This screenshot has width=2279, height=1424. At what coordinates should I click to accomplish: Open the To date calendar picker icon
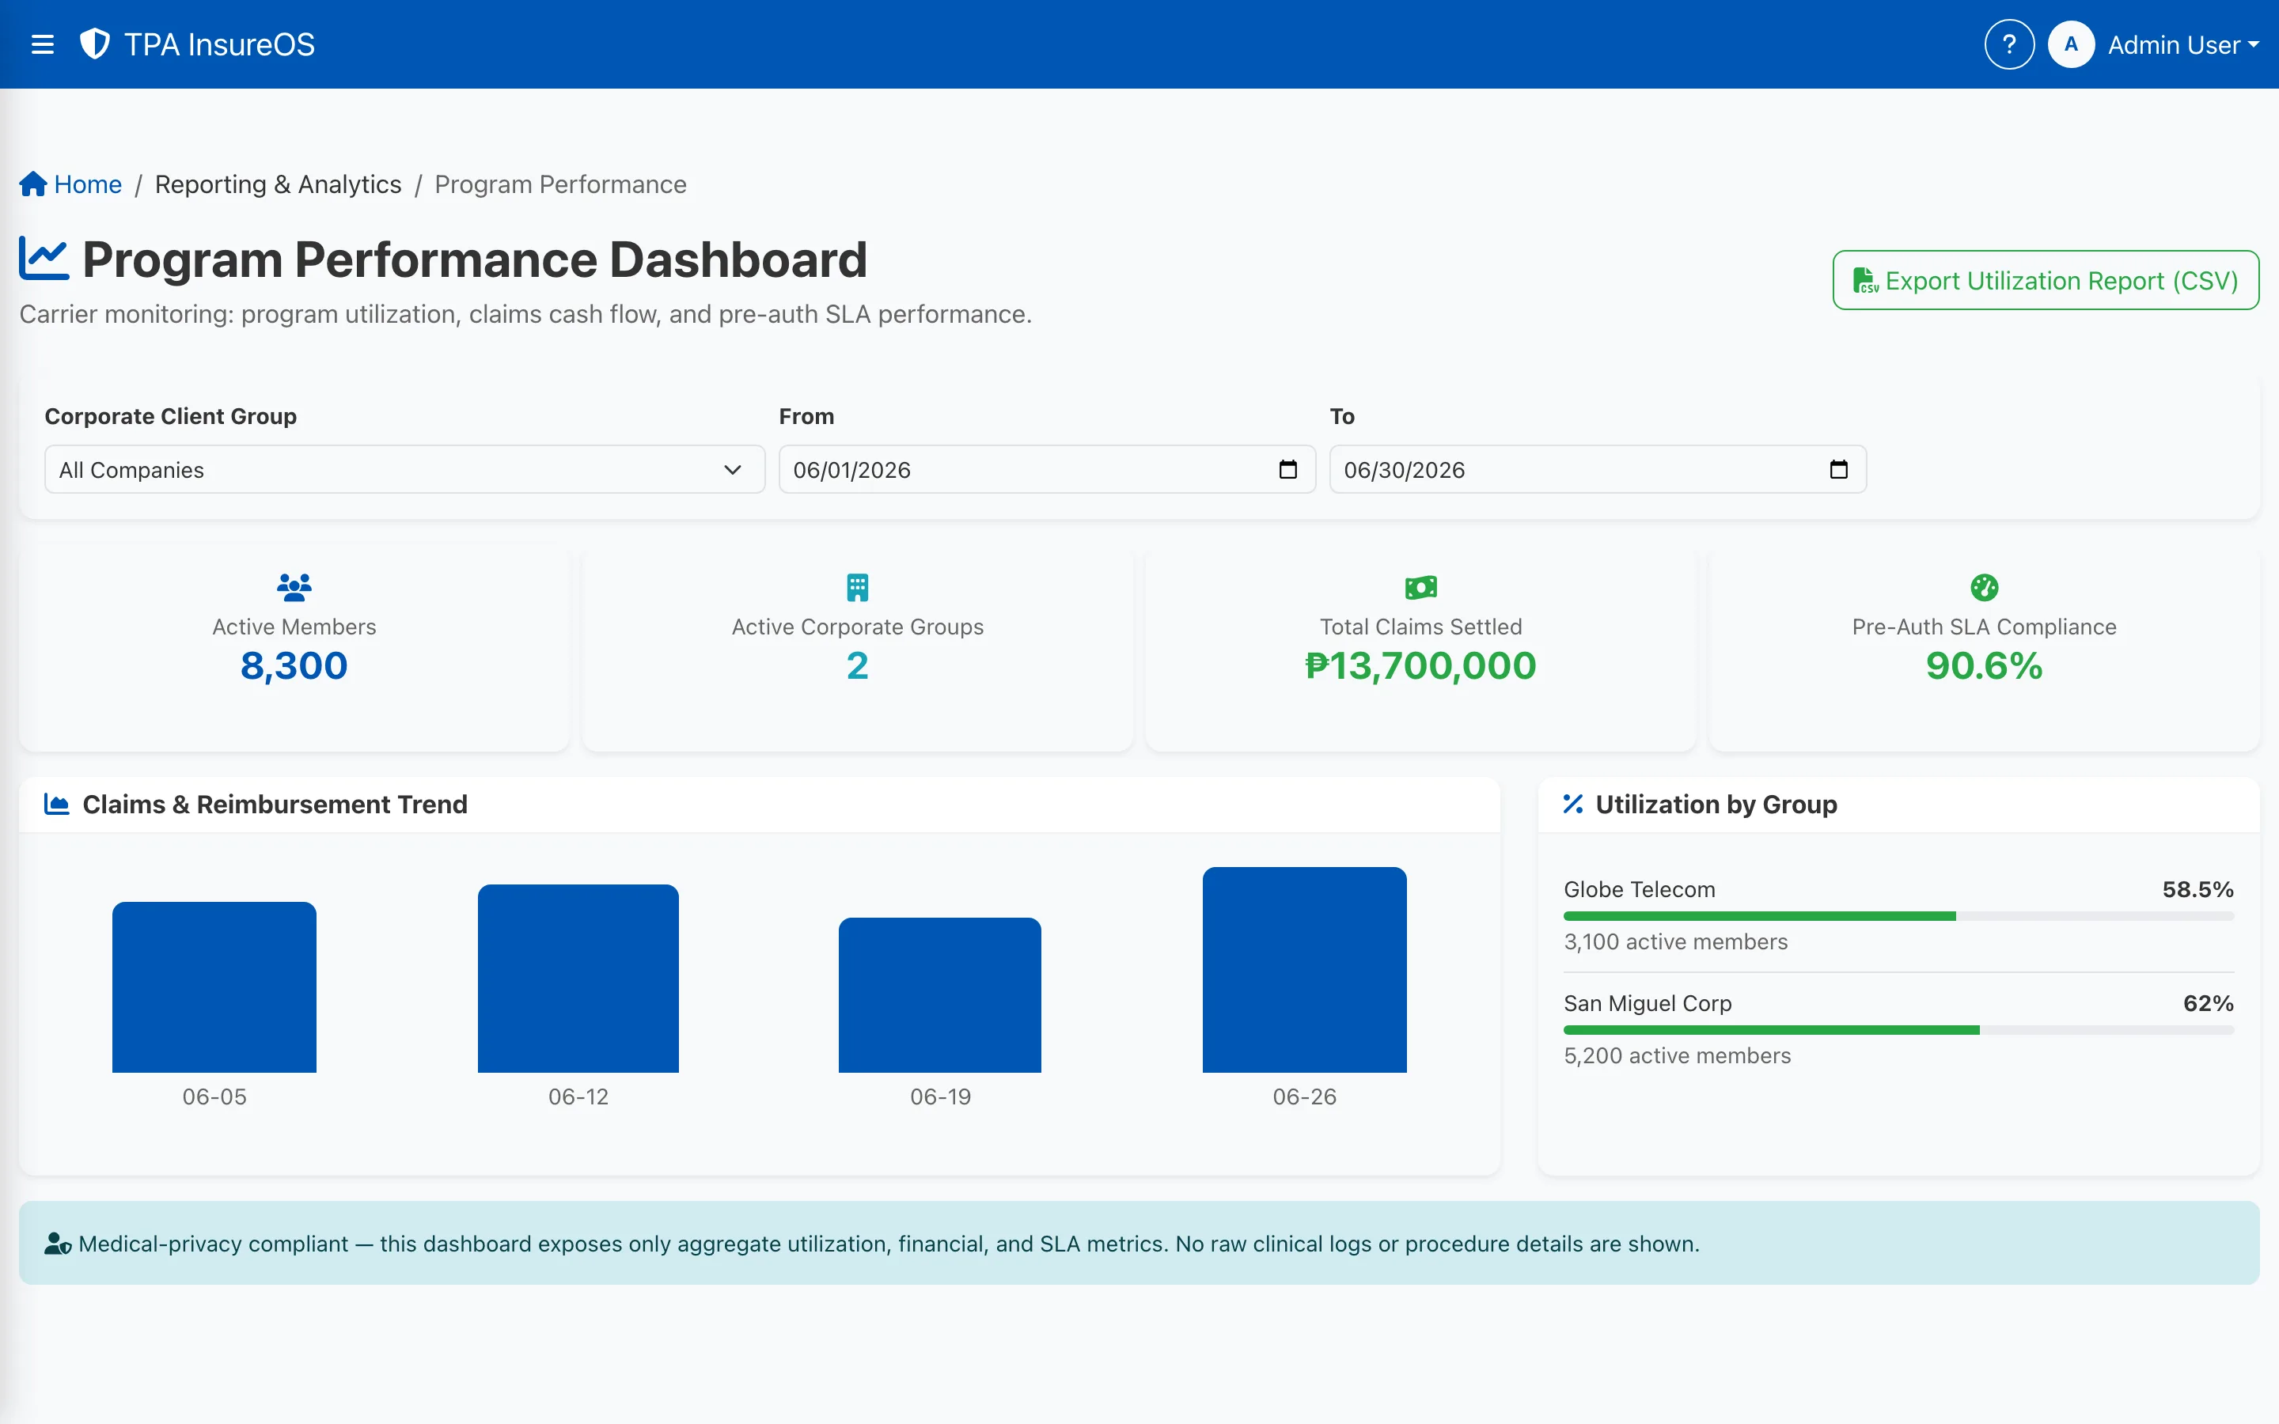click(1838, 469)
